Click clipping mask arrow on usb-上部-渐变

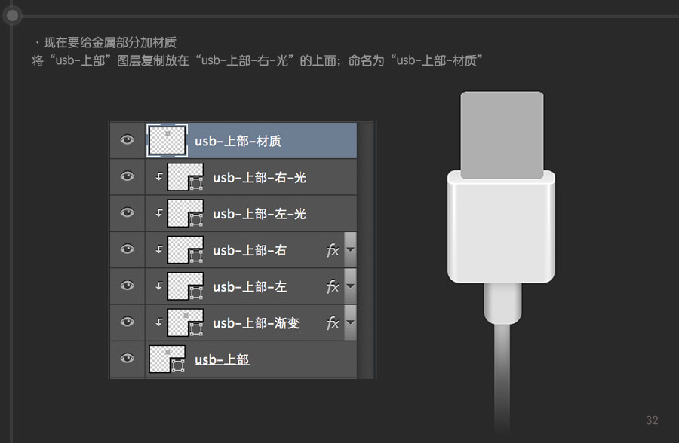tap(159, 322)
